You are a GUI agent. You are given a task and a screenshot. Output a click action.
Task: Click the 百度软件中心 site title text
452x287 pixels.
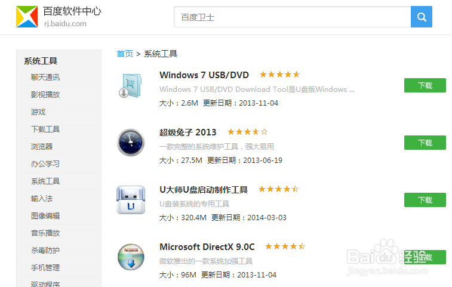click(72, 11)
